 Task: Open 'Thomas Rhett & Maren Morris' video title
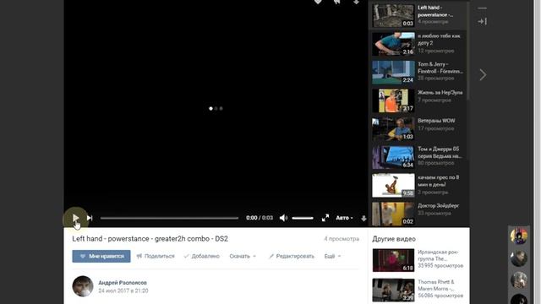pos(436,285)
